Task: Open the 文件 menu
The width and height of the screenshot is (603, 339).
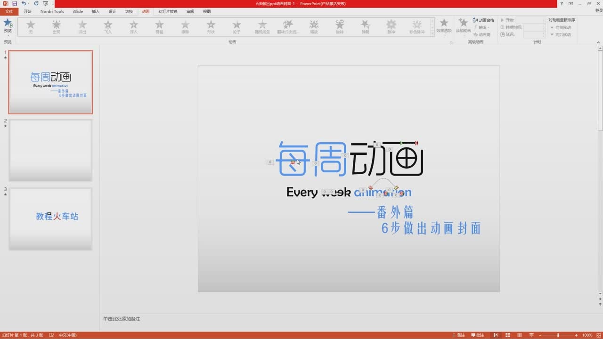Action: point(9,11)
